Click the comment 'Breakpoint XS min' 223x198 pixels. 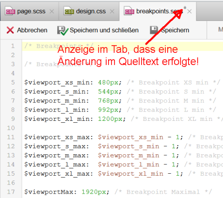pyautogui.click(x=174, y=82)
